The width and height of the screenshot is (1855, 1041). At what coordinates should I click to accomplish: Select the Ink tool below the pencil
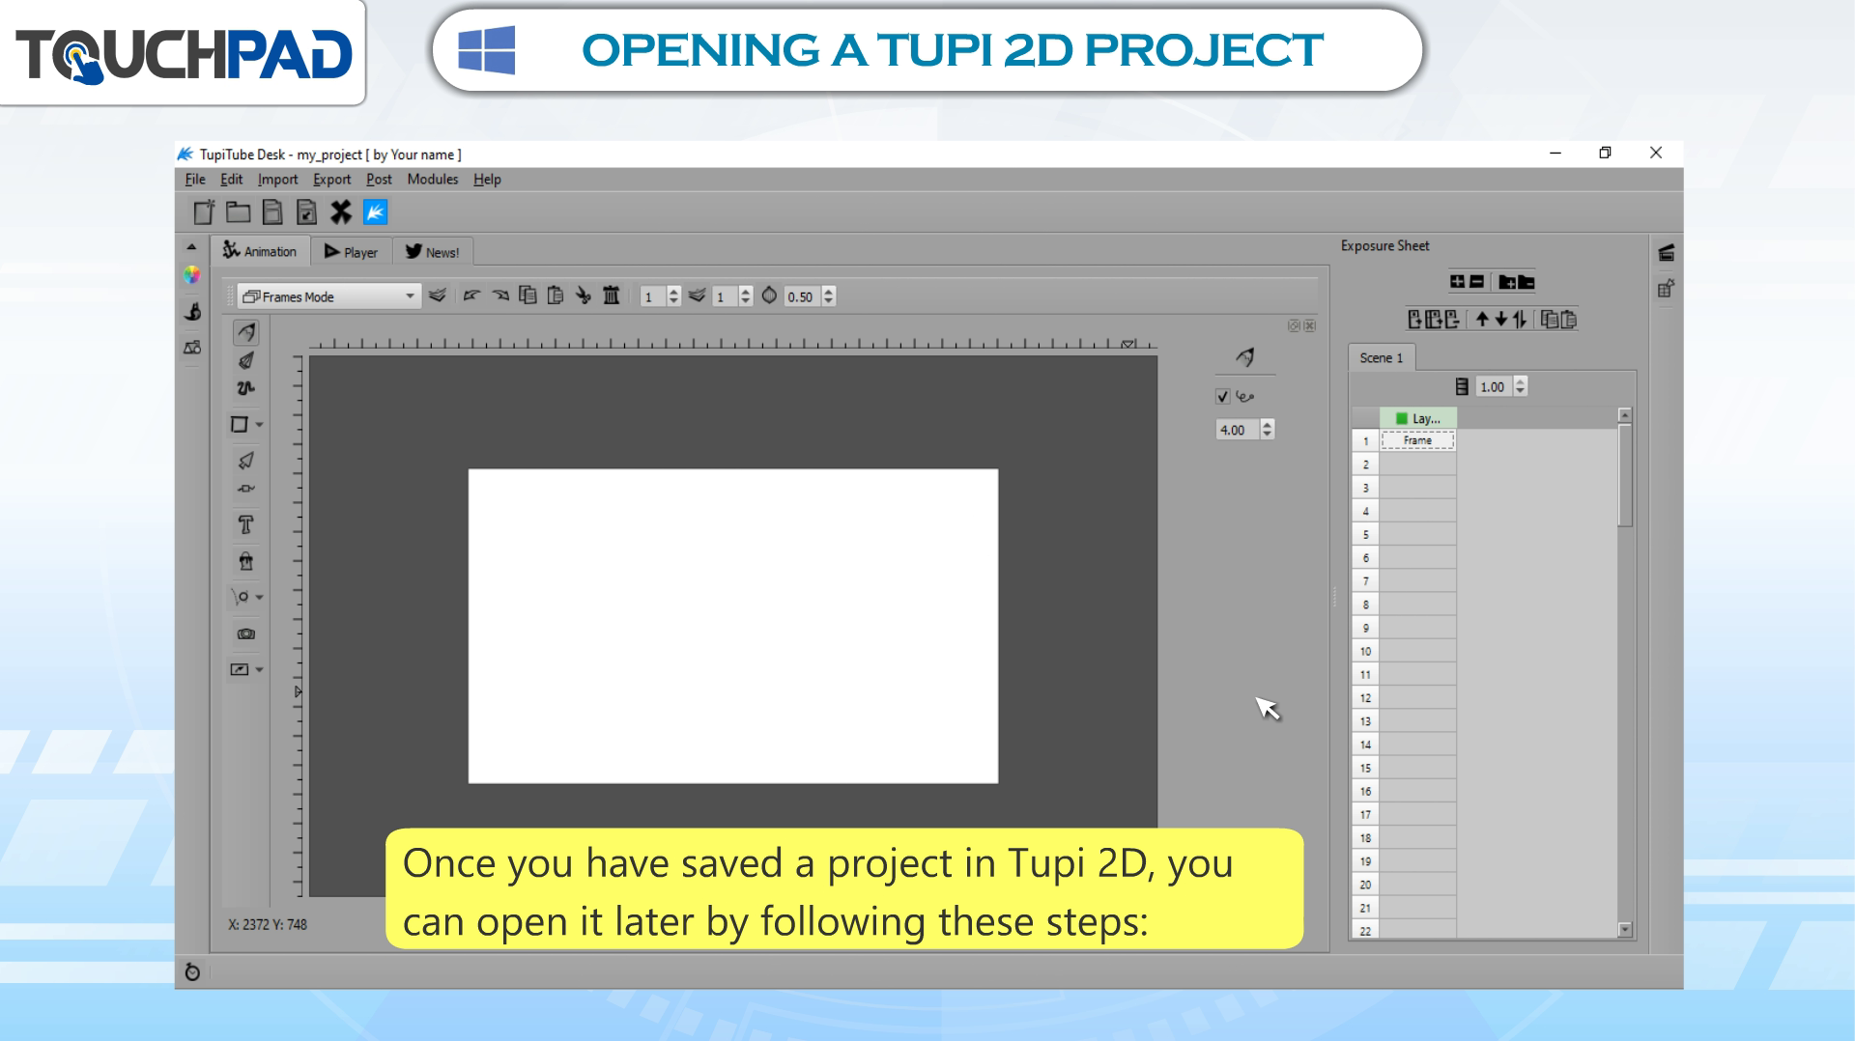pos(246,360)
